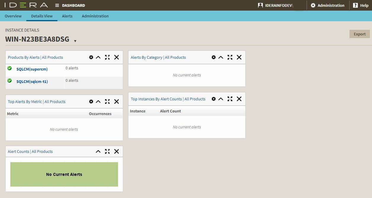Collapse the Alerts By Category widget
Viewport: 372px width, 198px height.
tap(221, 57)
